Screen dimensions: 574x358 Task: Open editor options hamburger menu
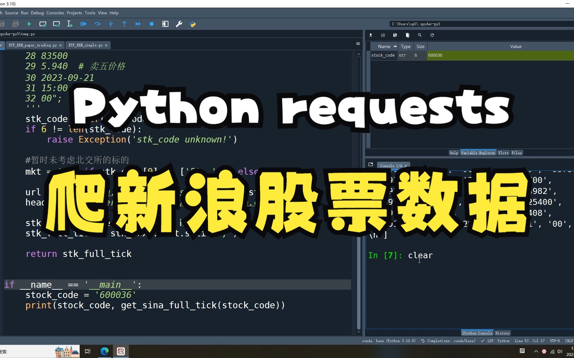(x=358, y=44)
